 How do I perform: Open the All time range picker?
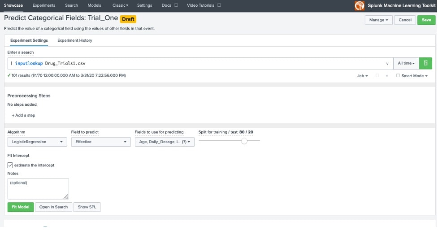pyautogui.click(x=406, y=63)
